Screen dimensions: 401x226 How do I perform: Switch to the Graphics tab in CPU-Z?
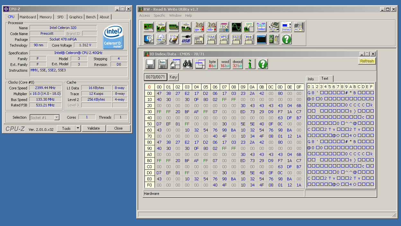[76, 17]
